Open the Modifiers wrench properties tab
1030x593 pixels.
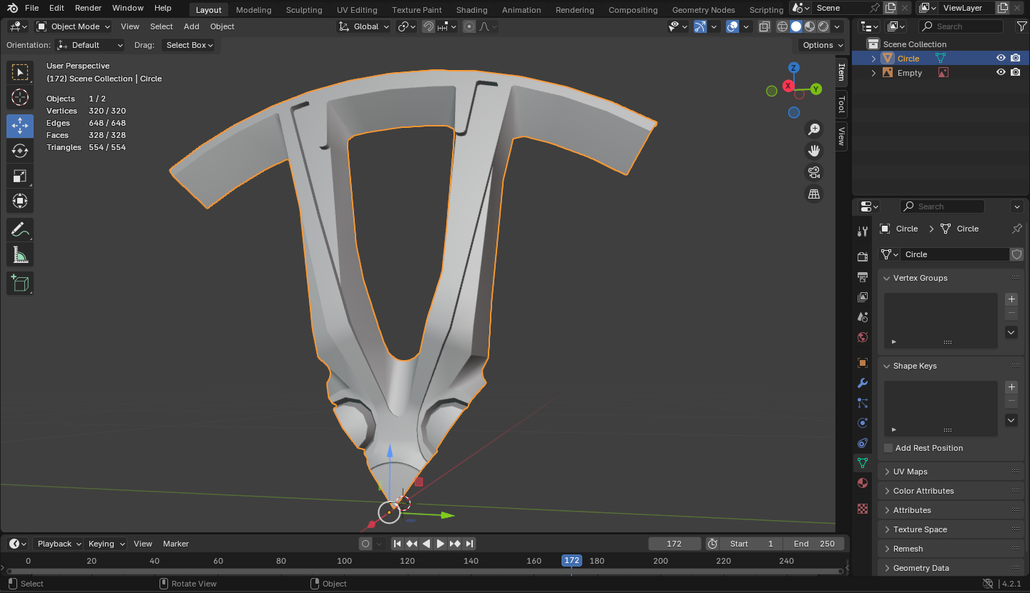coord(863,383)
